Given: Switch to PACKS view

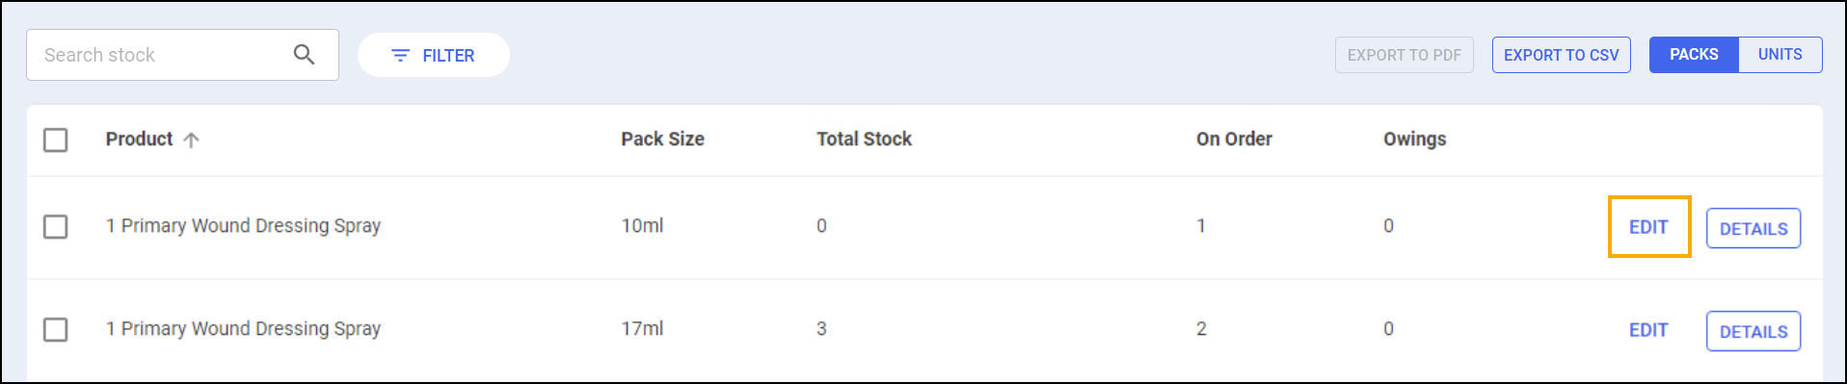Looking at the screenshot, I should [1694, 55].
